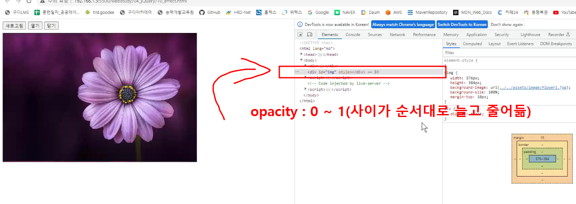Click the 닫기 button
The width and height of the screenshot is (576, 204).
[51, 26]
